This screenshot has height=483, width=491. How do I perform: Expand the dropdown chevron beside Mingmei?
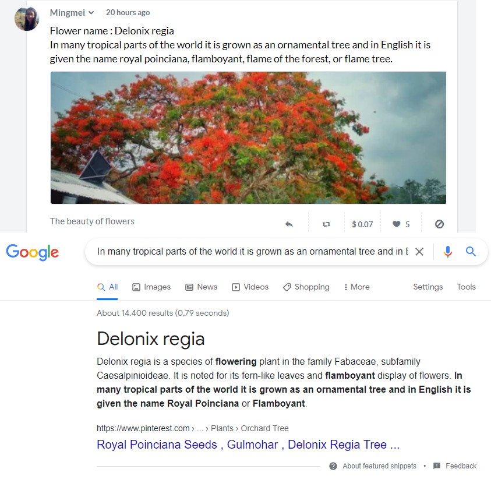coord(91,13)
